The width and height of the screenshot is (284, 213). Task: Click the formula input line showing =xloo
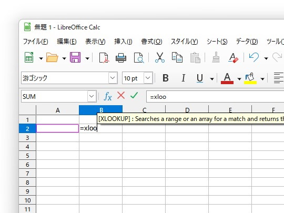pos(215,97)
